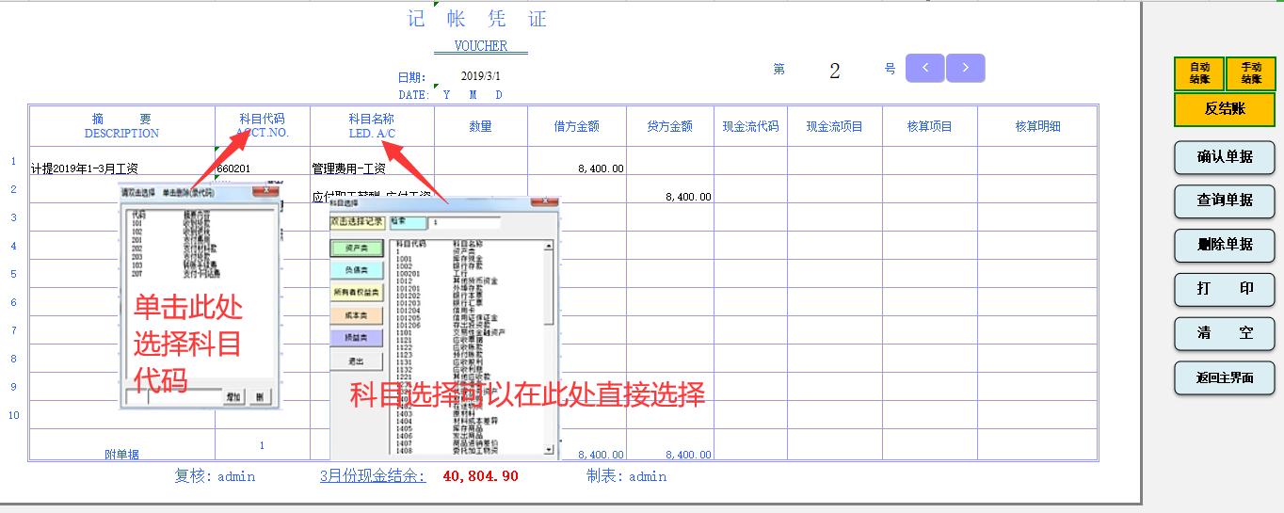This screenshot has height=513, width=1284.
Task: Open the 3月份现金结余 link
Action: (x=373, y=476)
